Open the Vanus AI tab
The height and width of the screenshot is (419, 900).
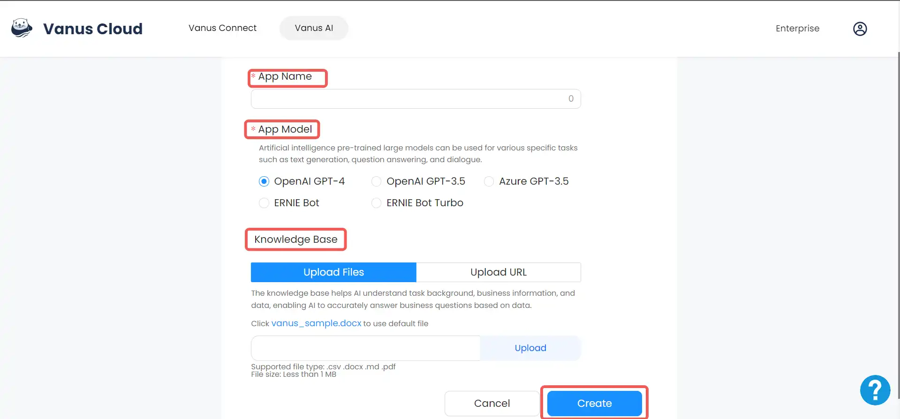[314, 28]
